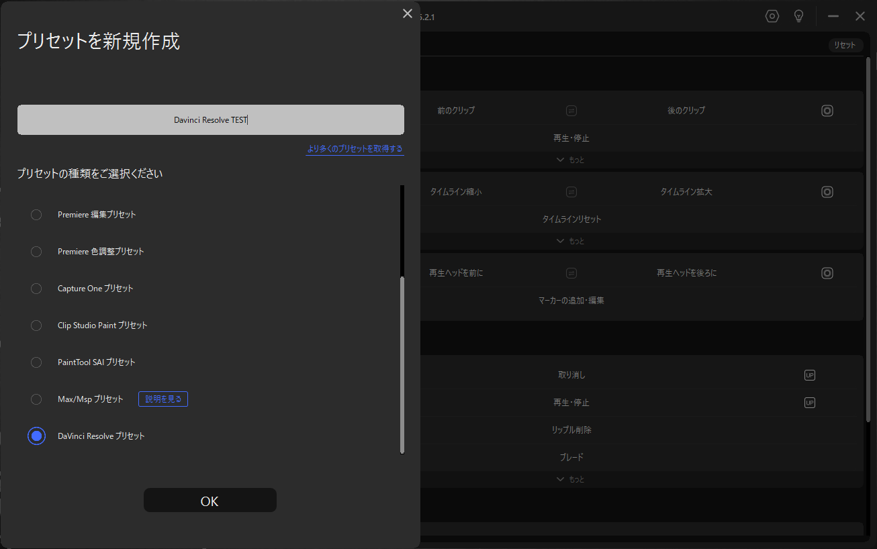877x549 pixels.
Task: Select PaintTool SAI プリセット radio button
Action: coord(36,362)
